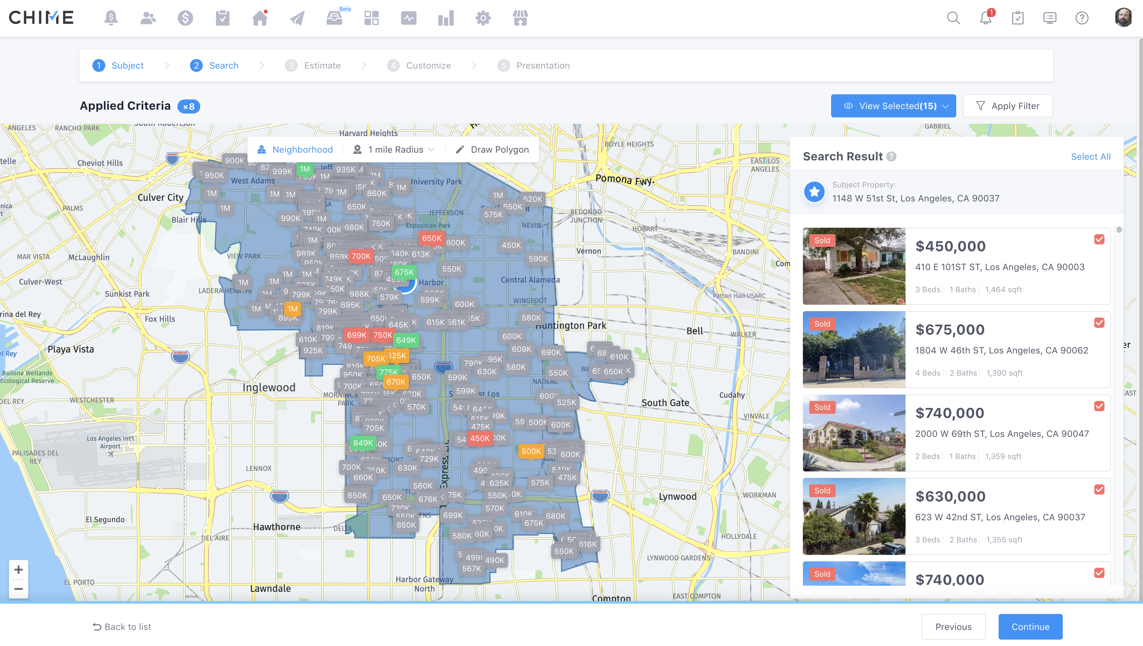Open the clipboard Tasks icon in navbar
Viewport: 1143px width, 646px height.
(222, 18)
